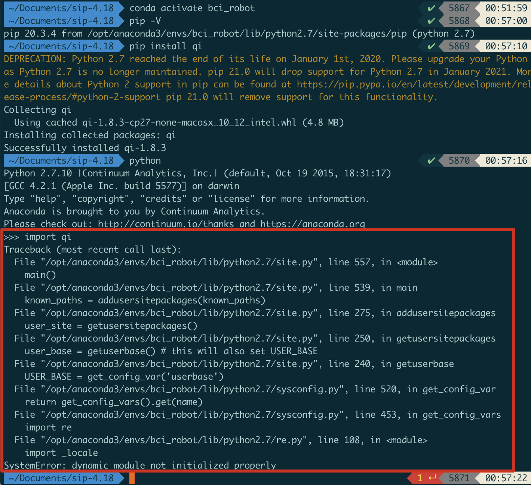Click the timestamp 00:57:10
The image size is (531, 485).
click(506, 46)
